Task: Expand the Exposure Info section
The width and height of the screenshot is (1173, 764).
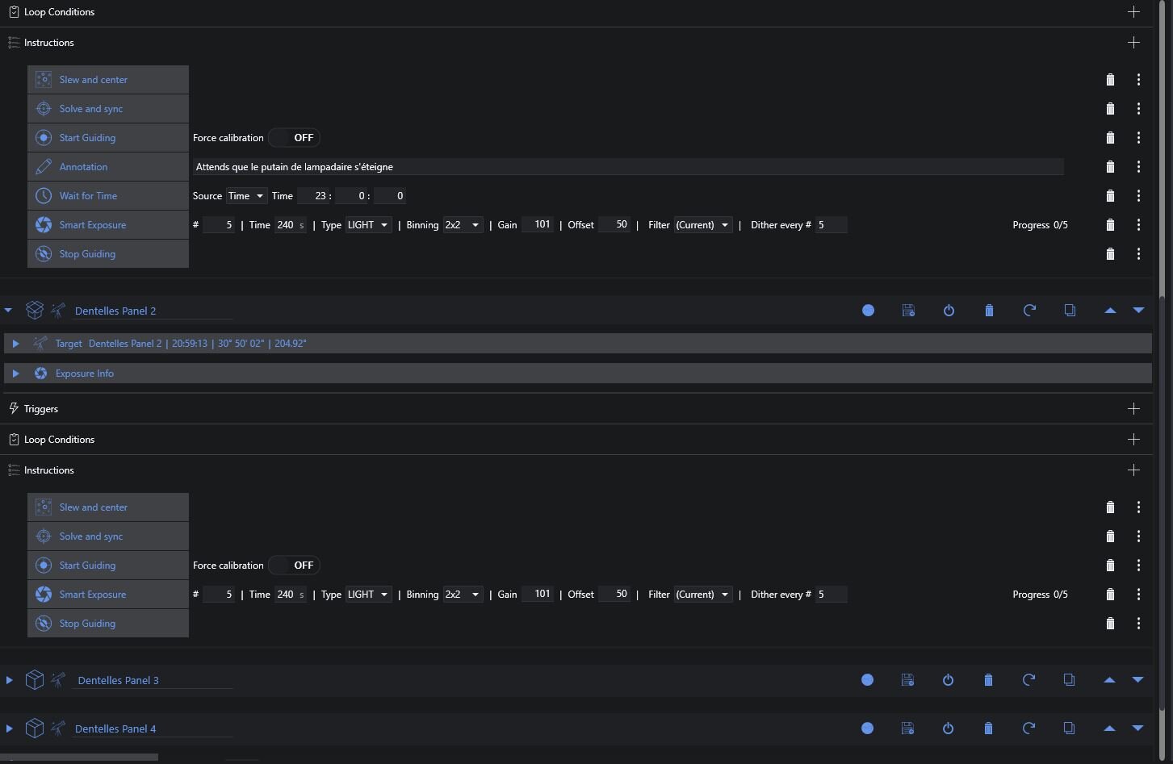Action: (x=15, y=374)
